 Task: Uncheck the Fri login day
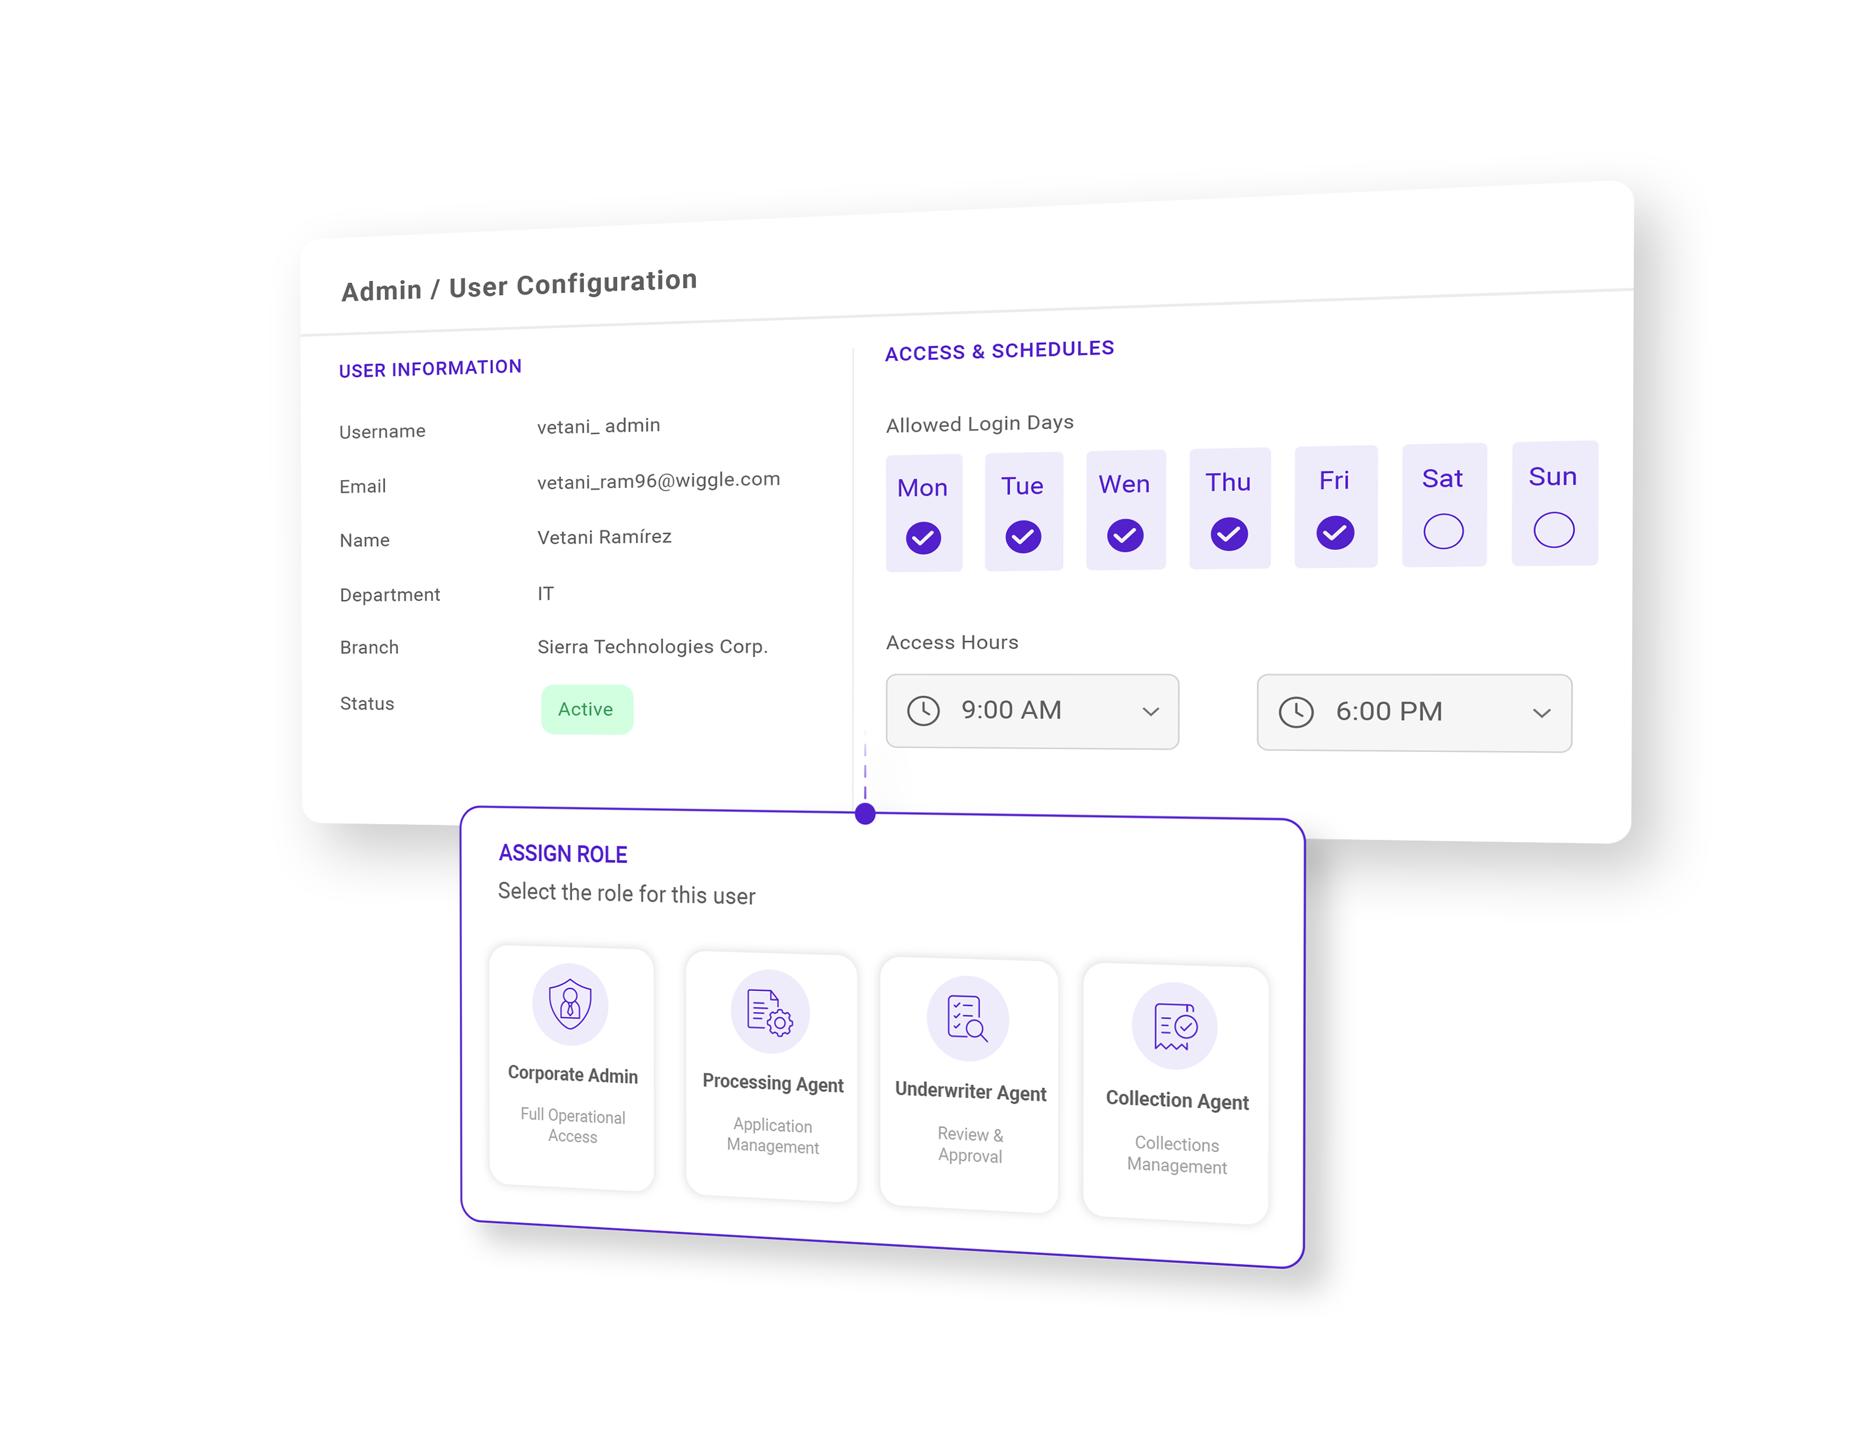coord(1335,532)
